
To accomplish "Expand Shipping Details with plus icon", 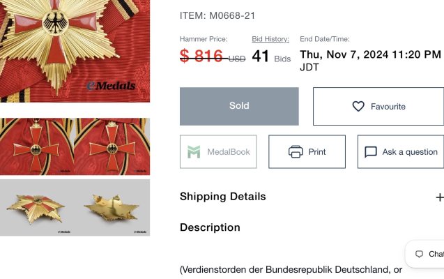I will coord(440,197).
